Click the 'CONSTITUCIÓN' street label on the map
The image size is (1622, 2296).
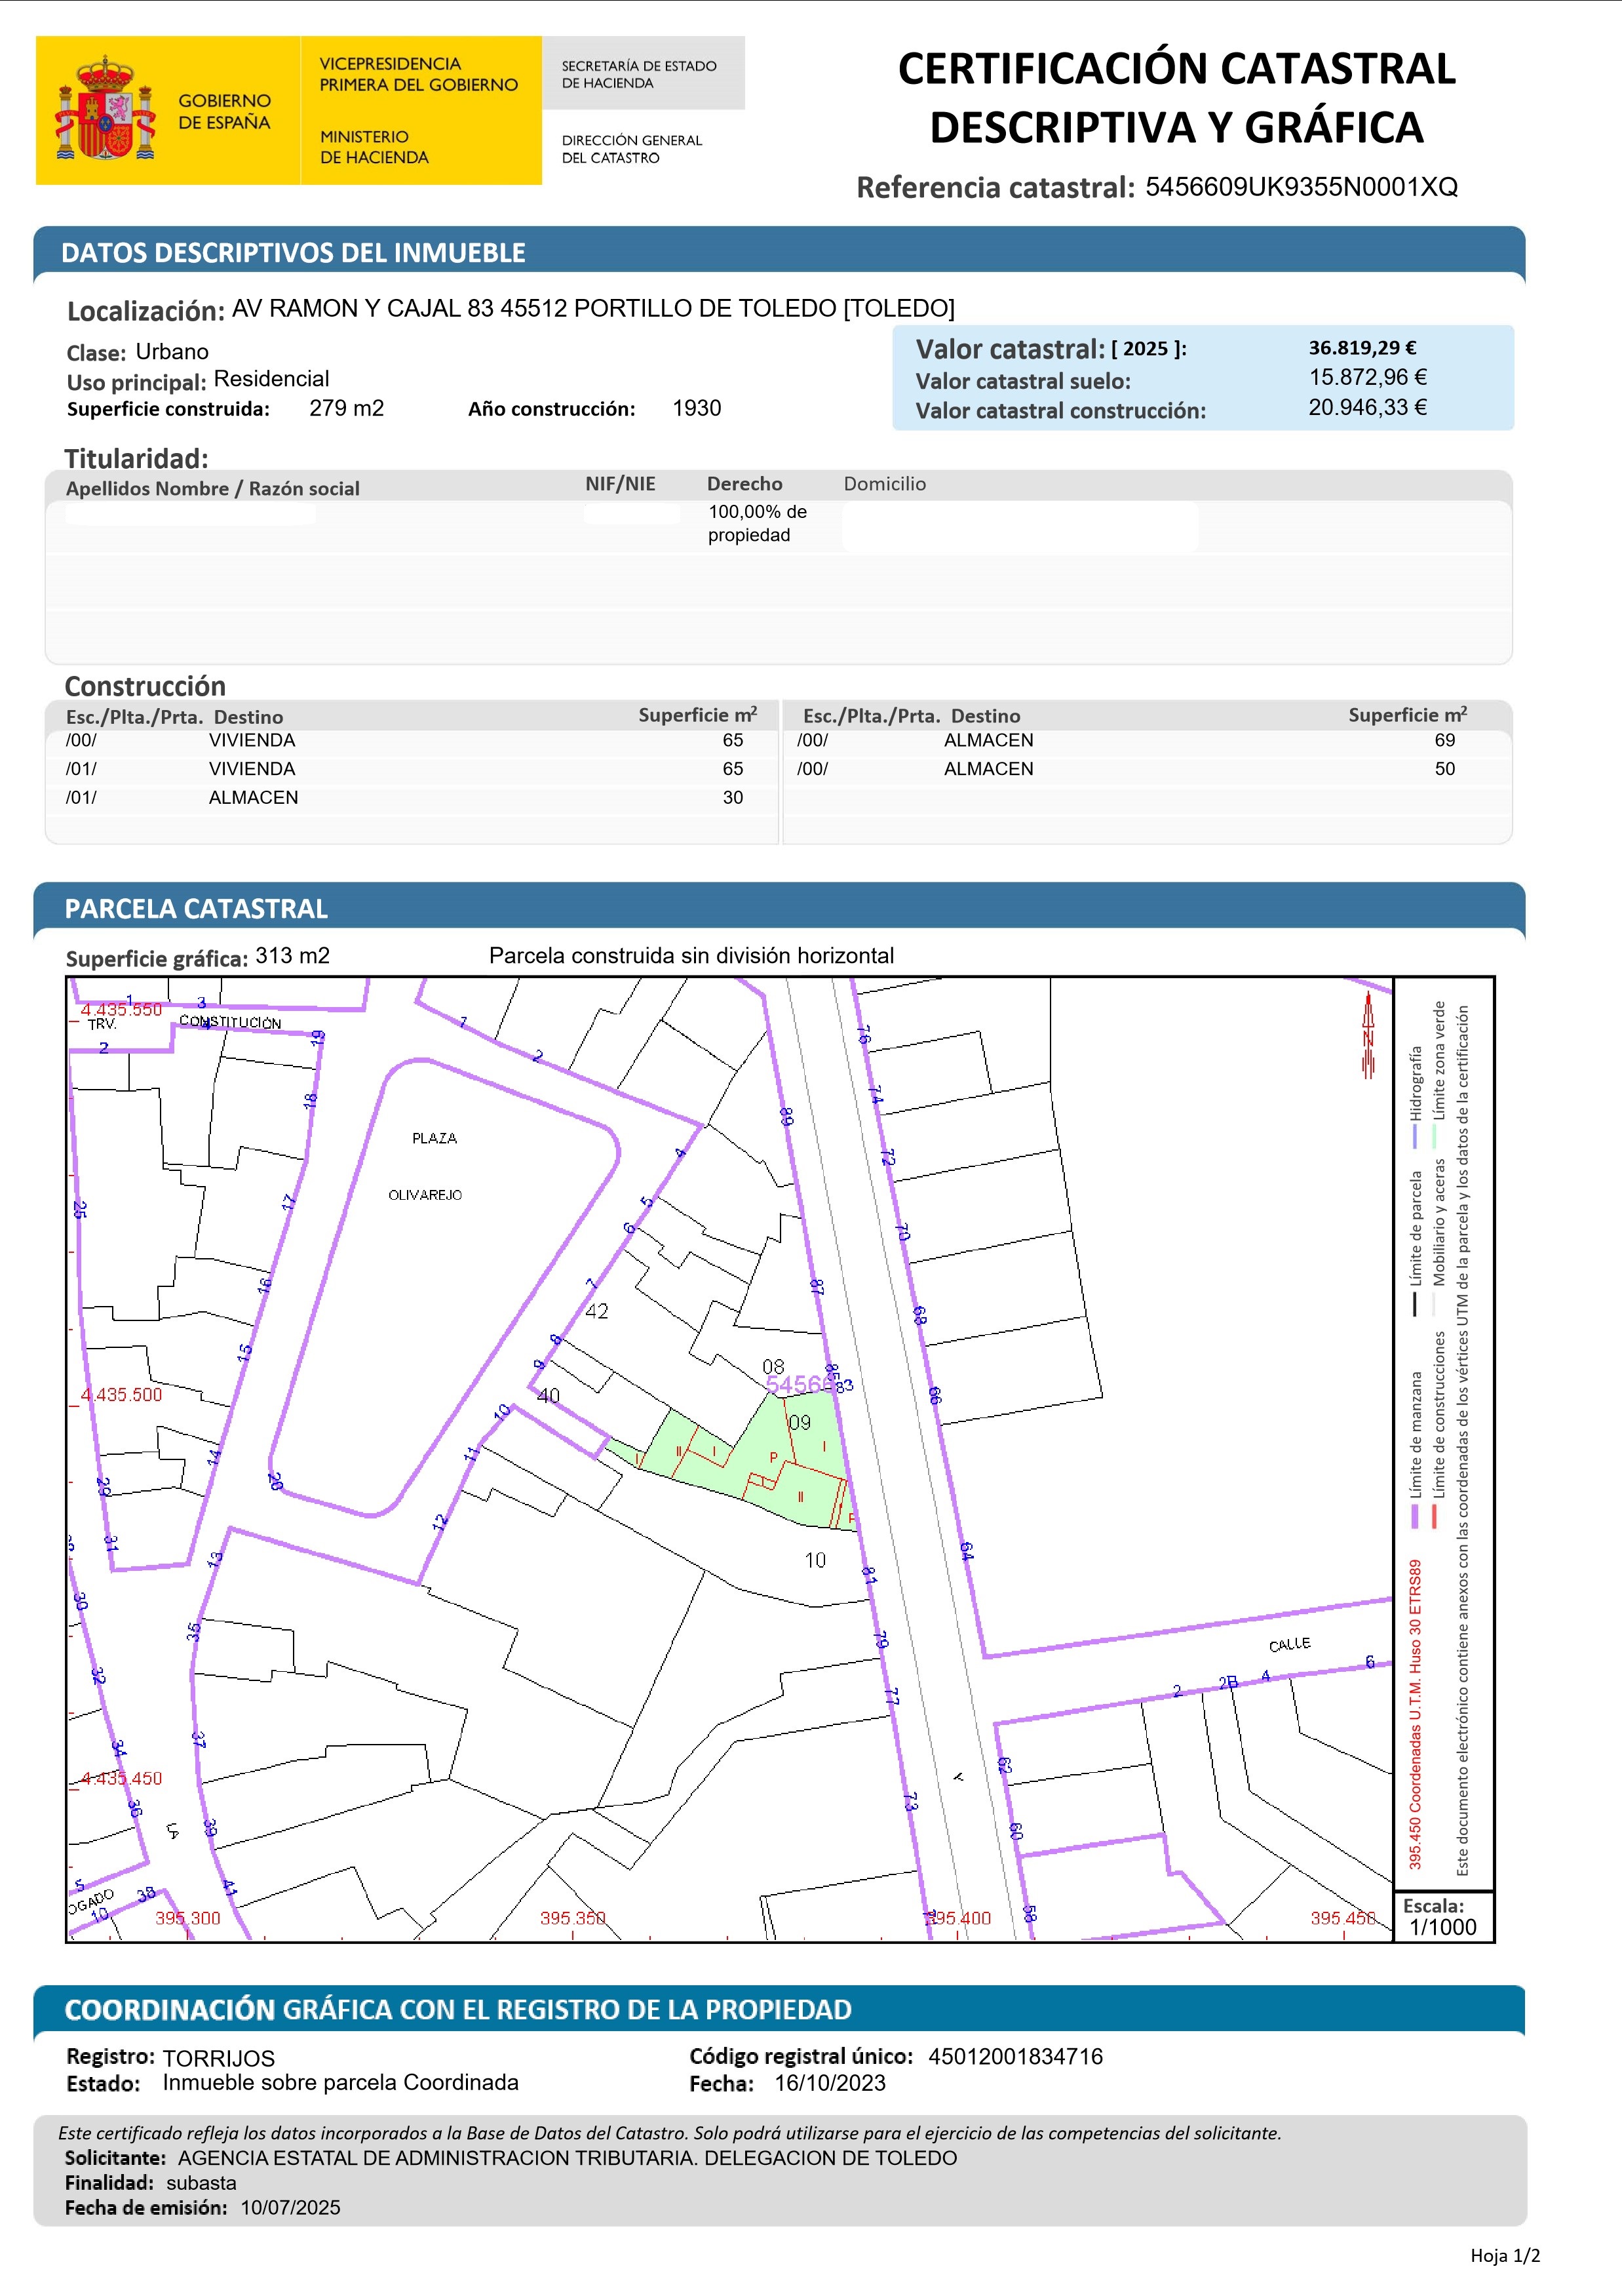pos(230,1022)
